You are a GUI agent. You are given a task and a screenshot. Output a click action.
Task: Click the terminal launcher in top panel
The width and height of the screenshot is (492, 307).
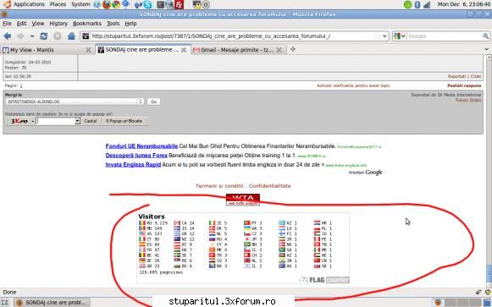point(160,4)
